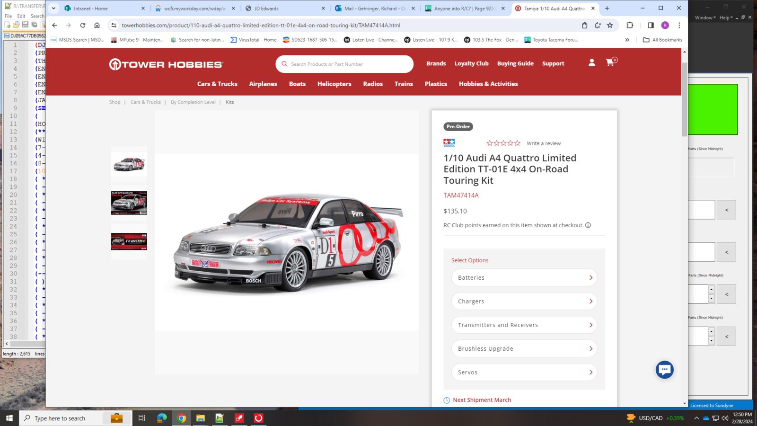Viewport: 757px width, 426px height.
Task: Expand the Chargers option
Action: [x=524, y=302]
